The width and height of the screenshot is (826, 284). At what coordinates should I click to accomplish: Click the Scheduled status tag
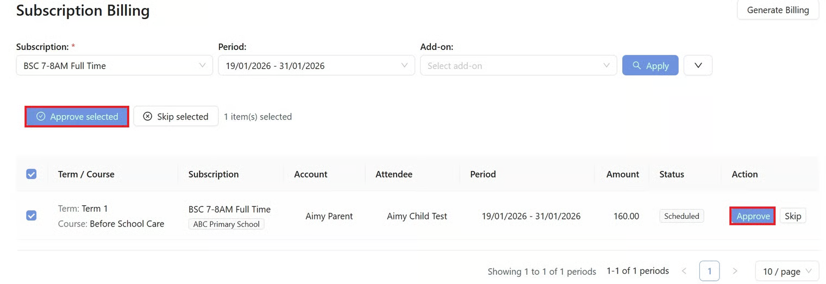(x=681, y=216)
